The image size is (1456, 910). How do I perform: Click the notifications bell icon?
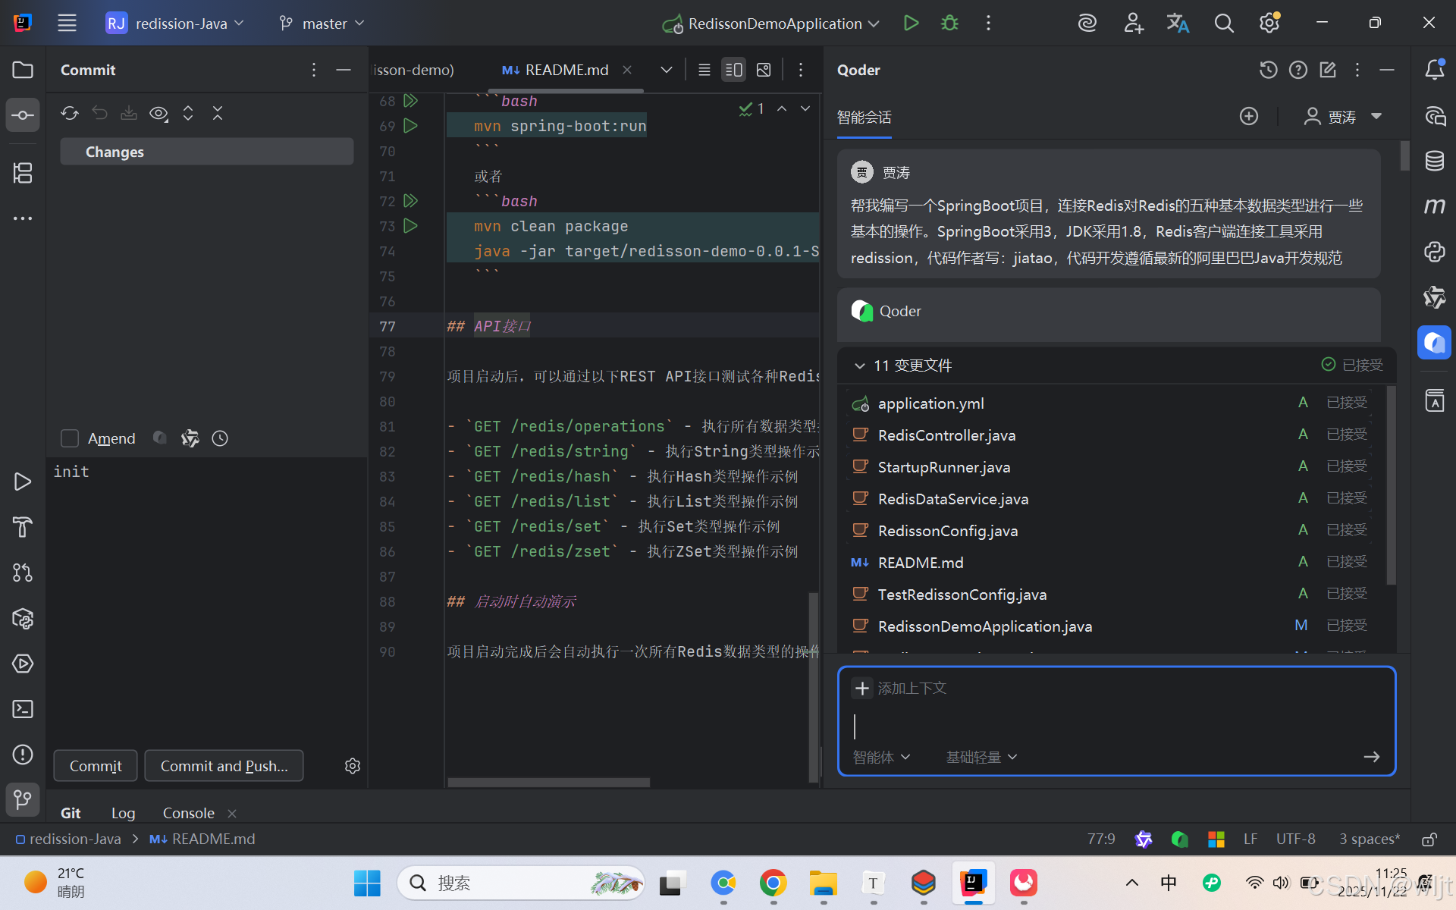click(x=1434, y=70)
